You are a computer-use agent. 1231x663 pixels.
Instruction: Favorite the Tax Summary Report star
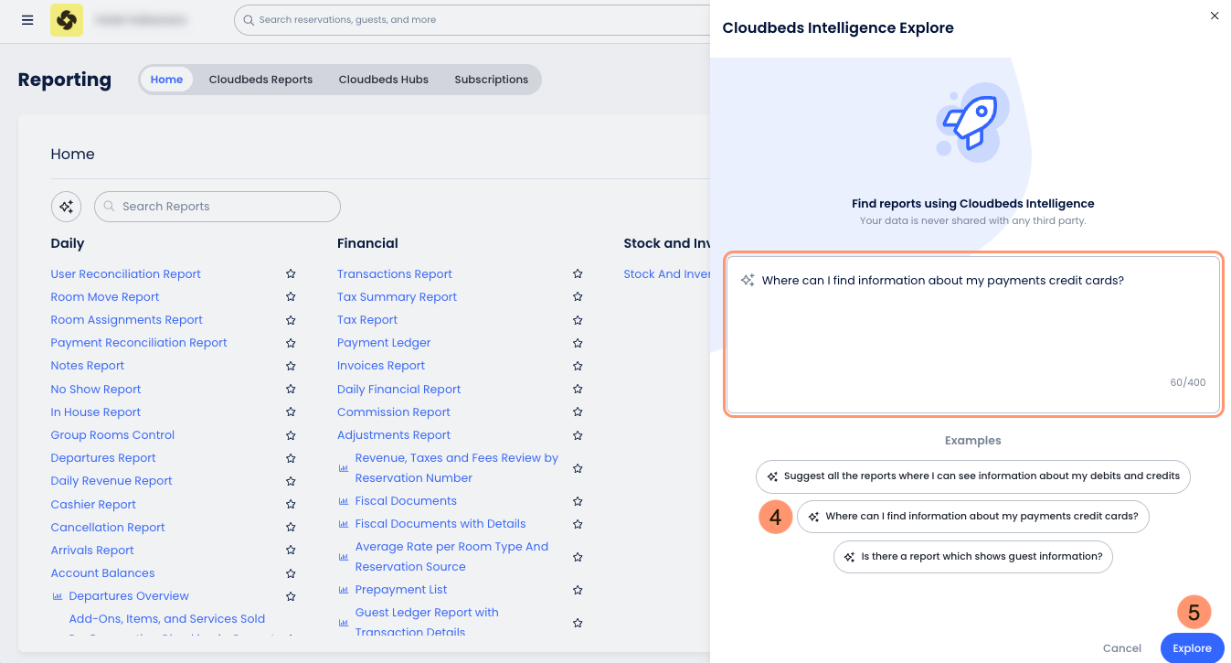pyautogui.click(x=578, y=296)
